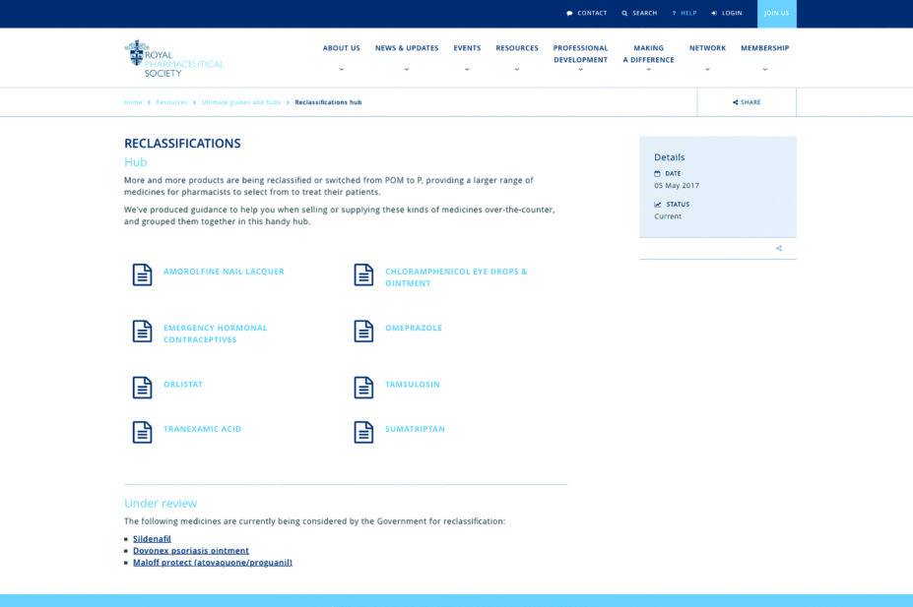Open the Resources navigation menu

(x=516, y=48)
